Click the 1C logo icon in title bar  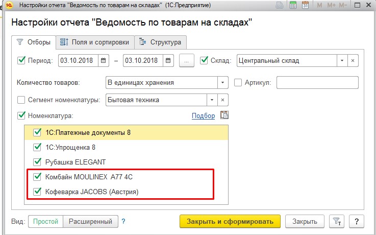pos(9,5)
